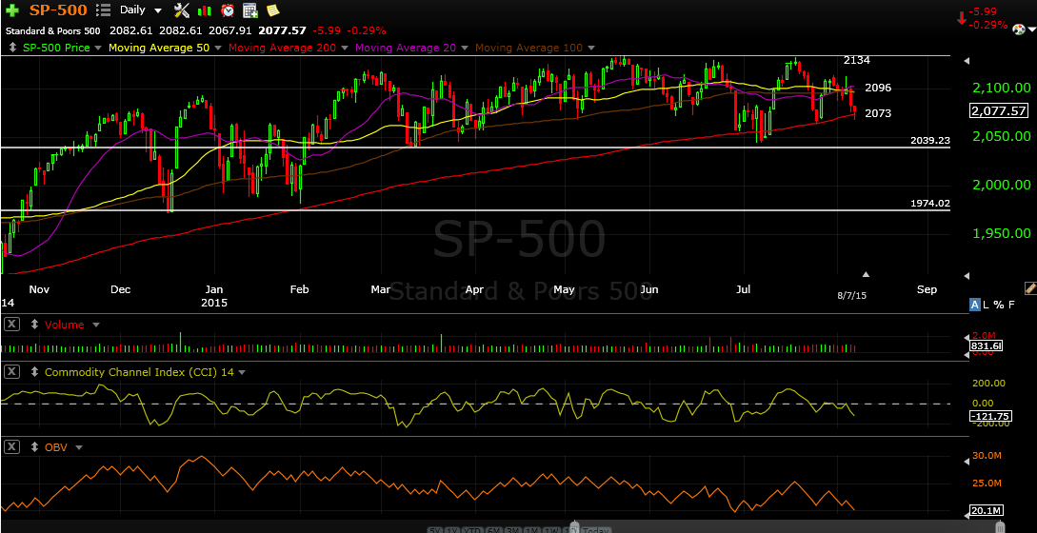Screen dimensions: 1037x533
Task: Click the green-red bars chart style icon
Action: (x=205, y=10)
